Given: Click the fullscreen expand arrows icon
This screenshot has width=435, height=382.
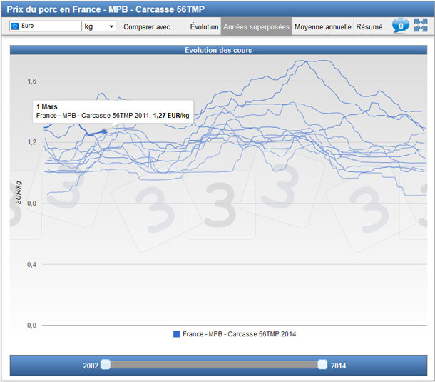Looking at the screenshot, I should pos(421,26).
